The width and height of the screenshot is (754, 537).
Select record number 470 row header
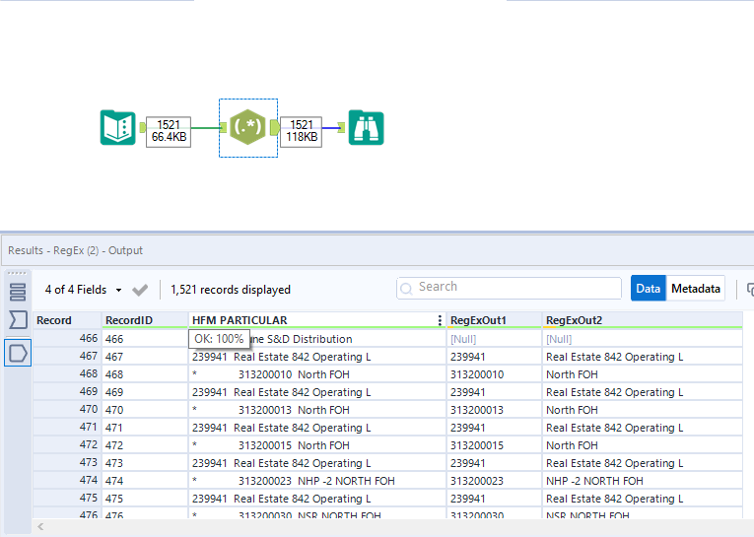pos(67,410)
